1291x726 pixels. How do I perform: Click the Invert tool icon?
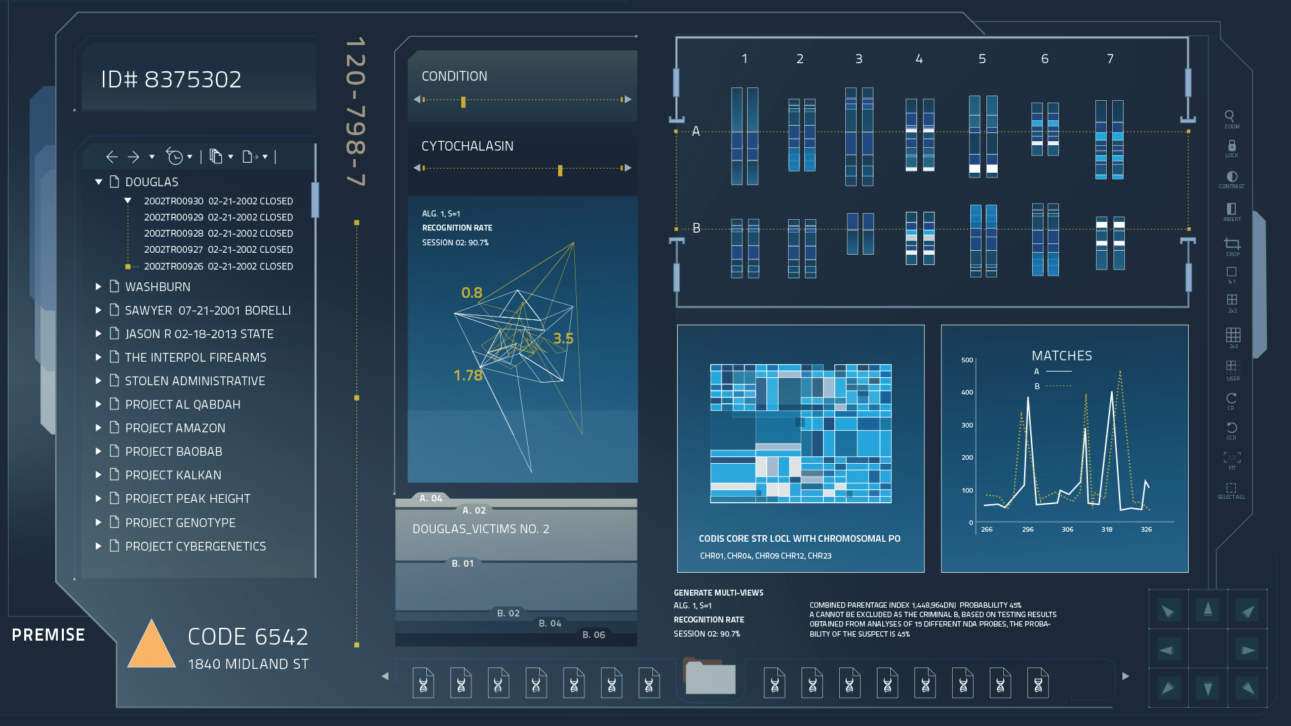(x=1231, y=208)
